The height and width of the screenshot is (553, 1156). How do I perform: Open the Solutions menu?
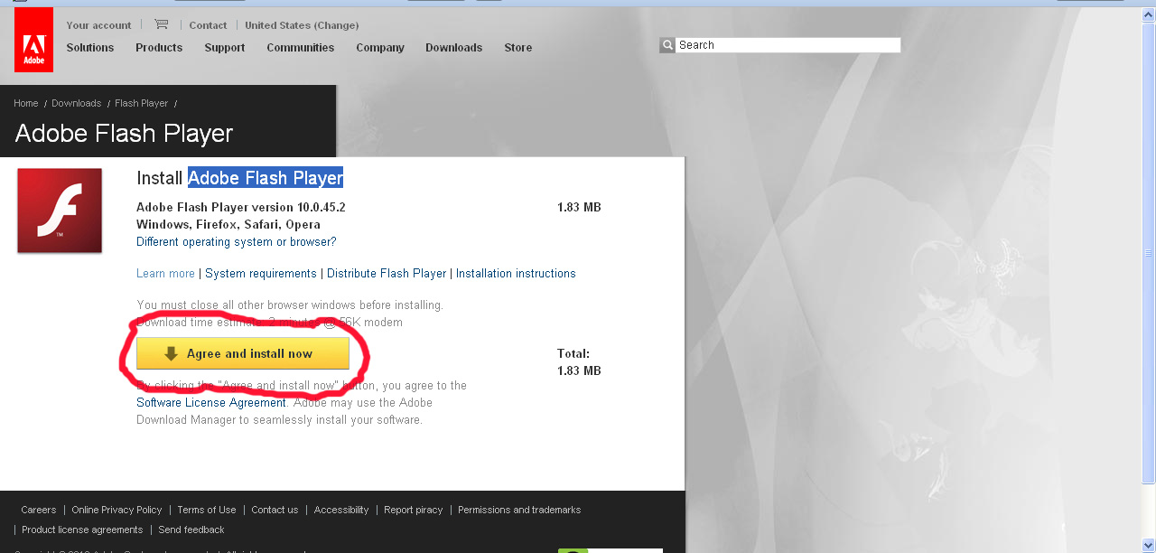(x=90, y=48)
